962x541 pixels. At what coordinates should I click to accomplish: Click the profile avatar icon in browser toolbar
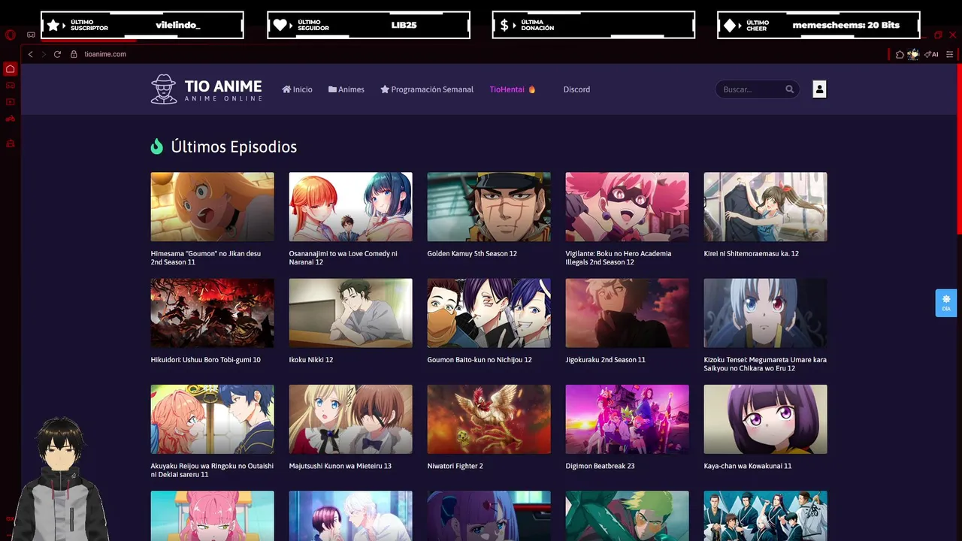coord(913,54)
